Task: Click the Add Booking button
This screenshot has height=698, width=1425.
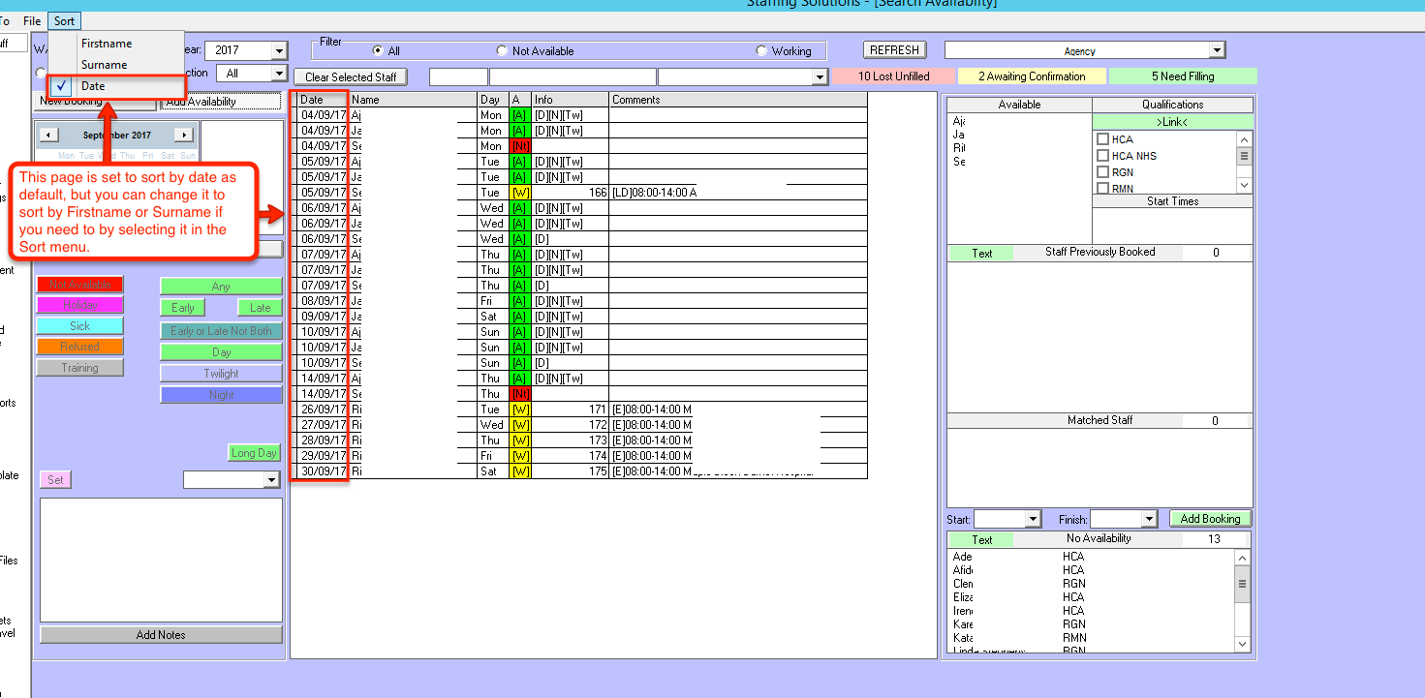Action: 1210,519
